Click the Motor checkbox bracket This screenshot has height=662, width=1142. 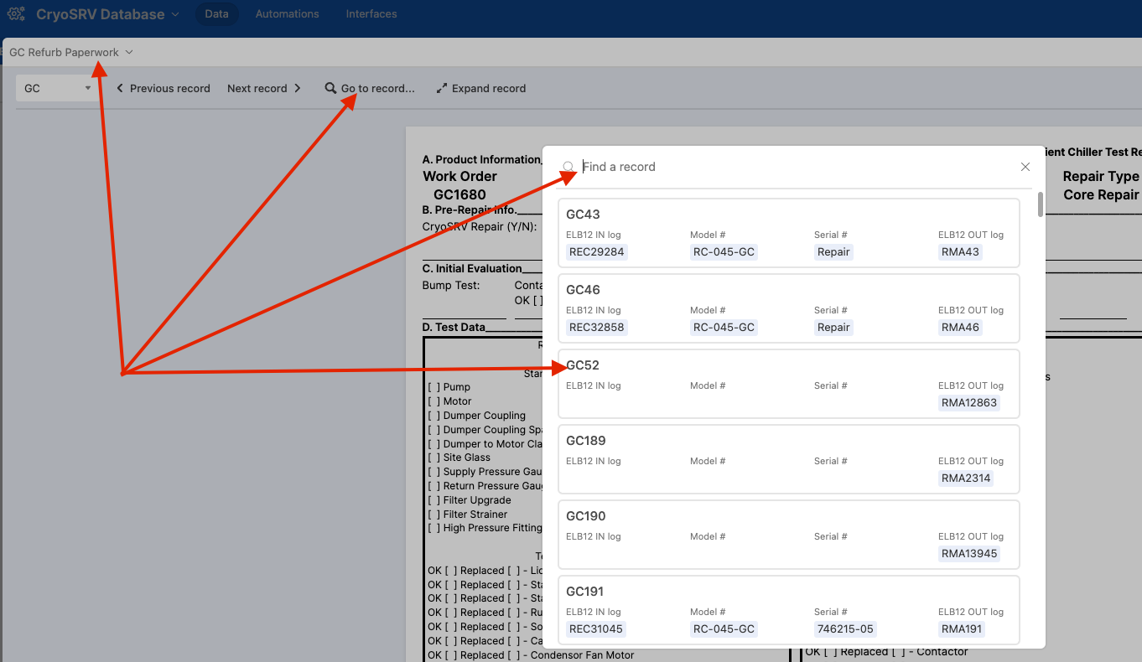433,401
